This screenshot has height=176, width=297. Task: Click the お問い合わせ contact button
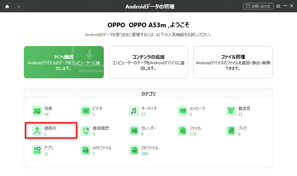tap(258, 6)
